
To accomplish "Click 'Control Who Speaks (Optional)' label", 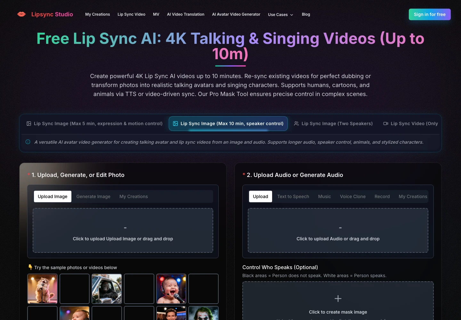I will click(x=280, y=267).
